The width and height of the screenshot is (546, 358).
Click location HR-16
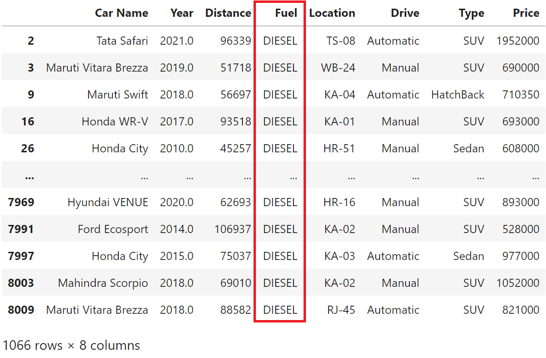coord(339,202)
